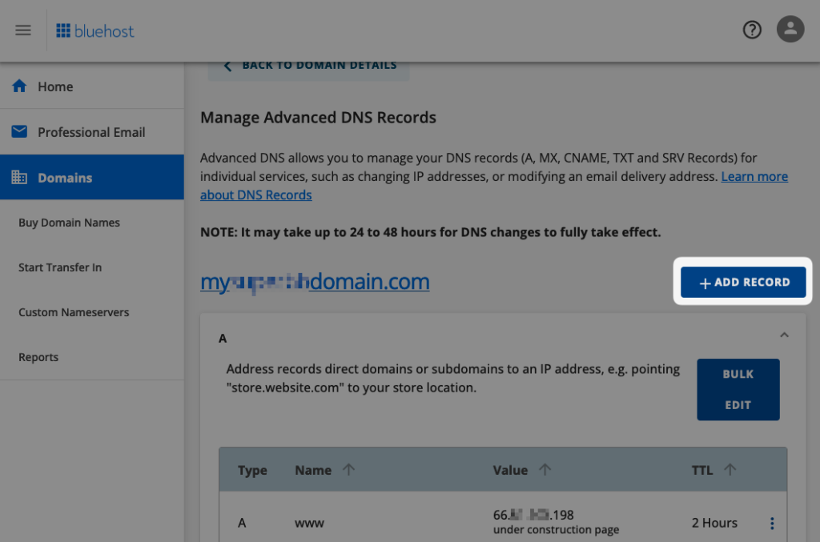Sort DNS records by TTL column

tap(731, 470)
